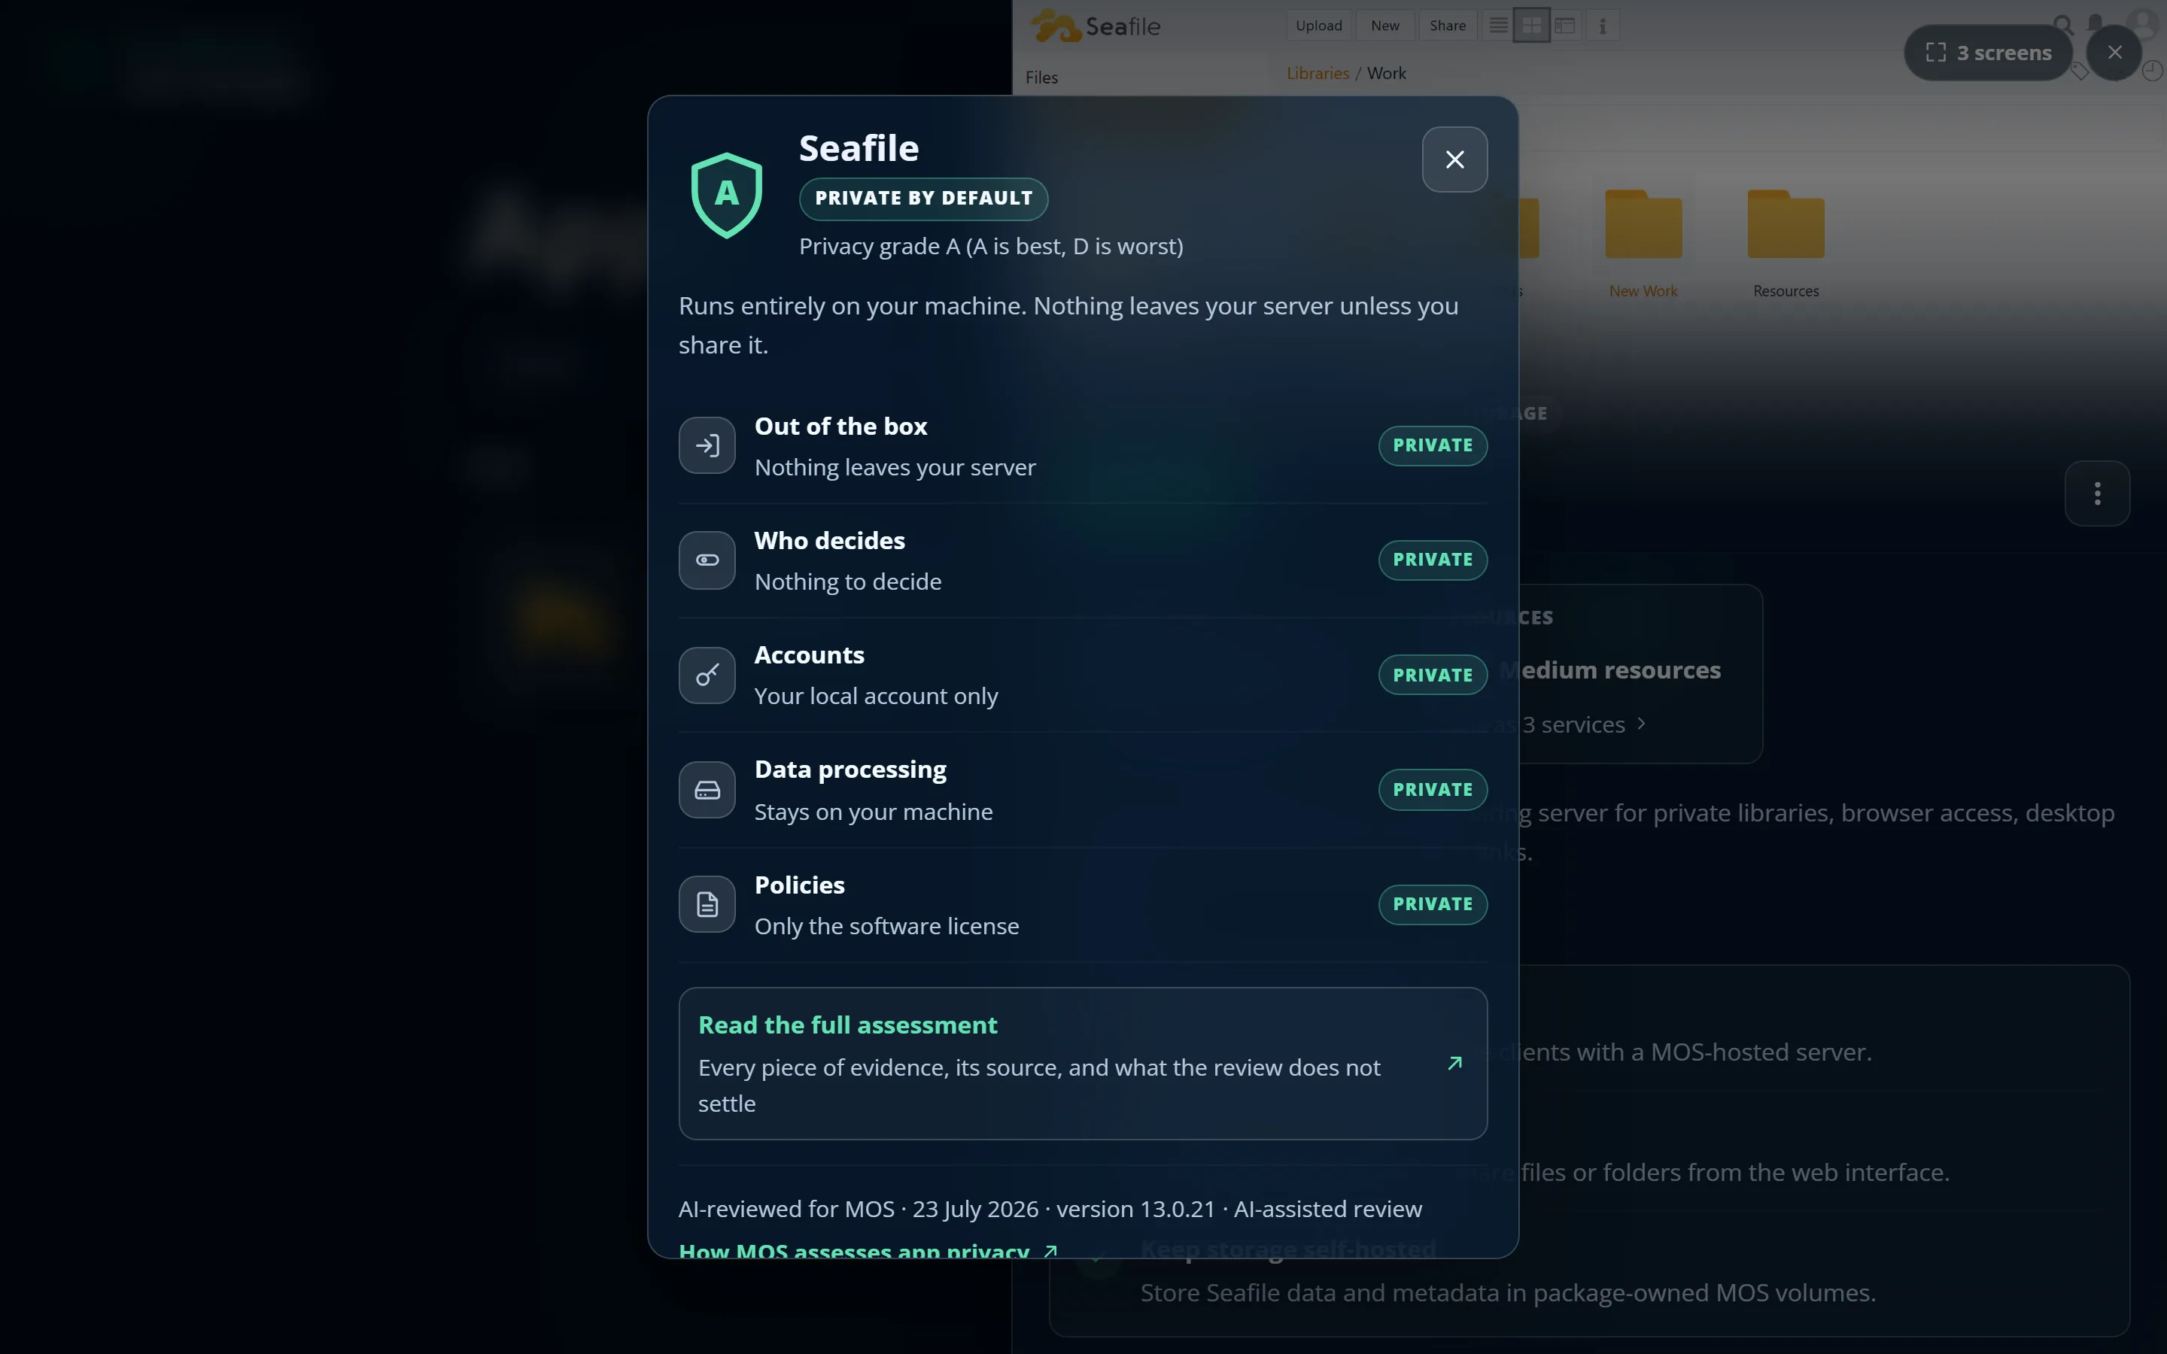Click the Out of the box arrow icon
The width and height of the screenshot is (2167, 1354).
tap(707, 445)
